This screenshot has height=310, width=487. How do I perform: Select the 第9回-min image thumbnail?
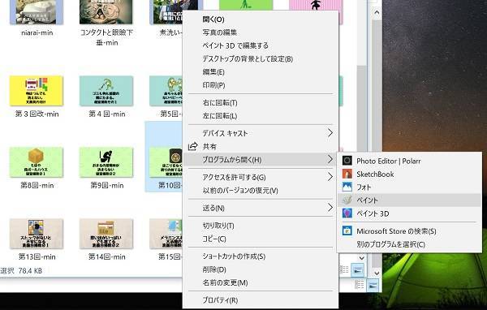pos(106,162)
